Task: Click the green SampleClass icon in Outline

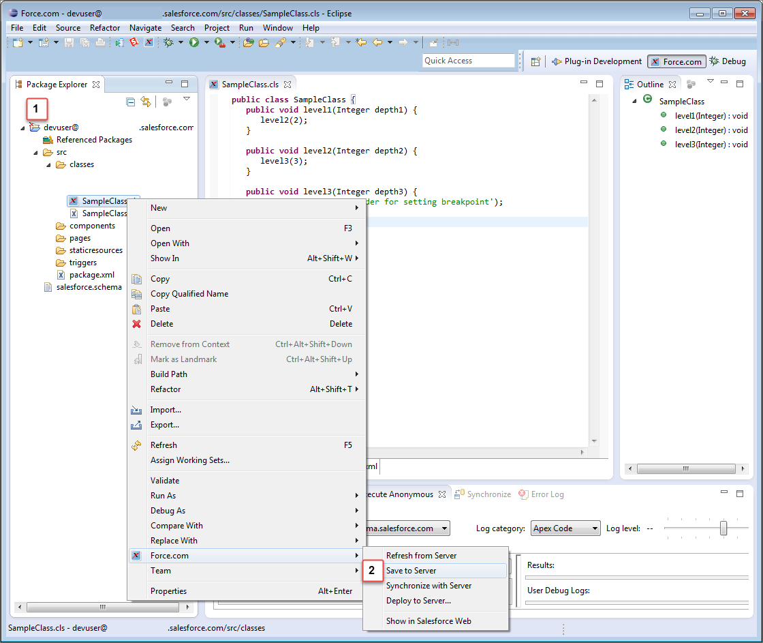Action: tap(648, 100)
